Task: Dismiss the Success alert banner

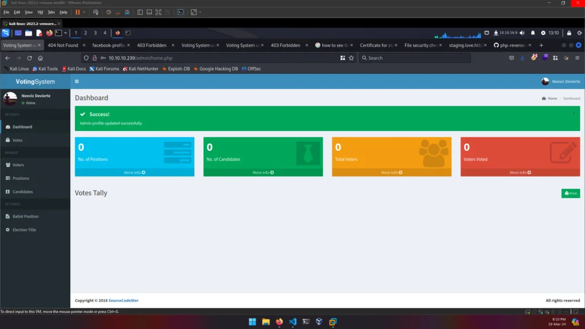Action: [574, 114]
